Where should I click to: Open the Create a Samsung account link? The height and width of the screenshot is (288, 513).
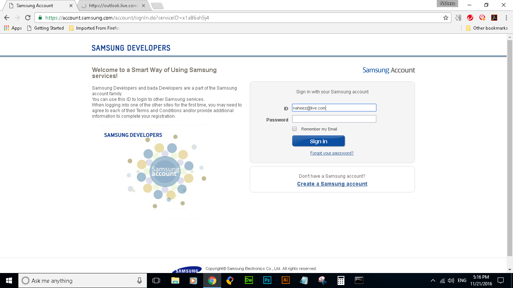coord(332,184)
